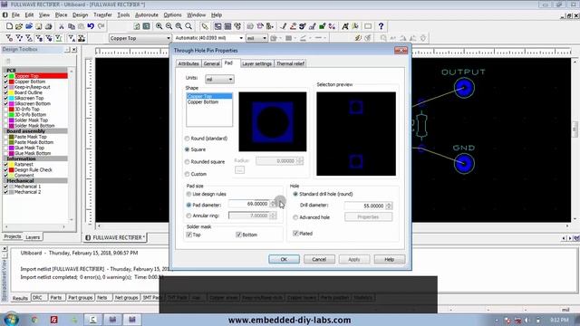Screen dimensions: 580x326
Task: Open the General tab
Action: pos(211,64)
